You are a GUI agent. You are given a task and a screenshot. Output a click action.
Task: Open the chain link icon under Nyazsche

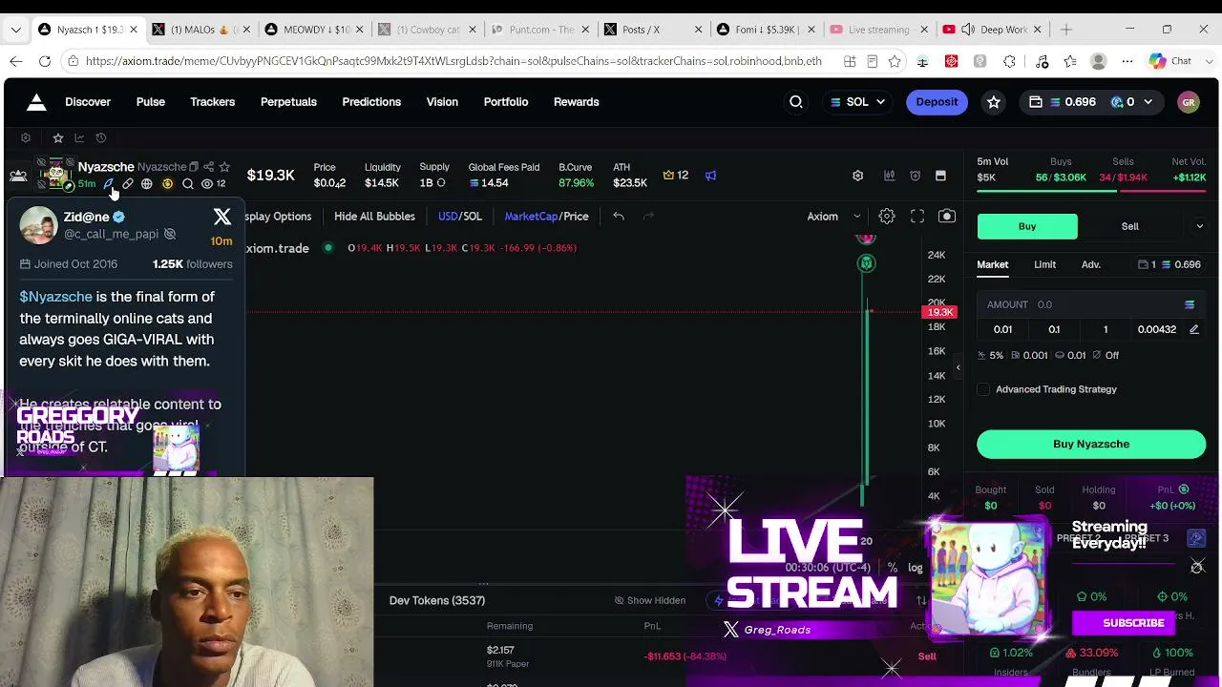click(127, 184)
